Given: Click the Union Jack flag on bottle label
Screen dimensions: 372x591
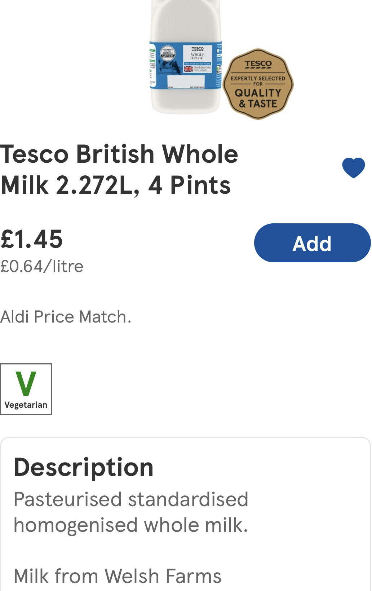Looking at the screenshot, I should point(188,69).
